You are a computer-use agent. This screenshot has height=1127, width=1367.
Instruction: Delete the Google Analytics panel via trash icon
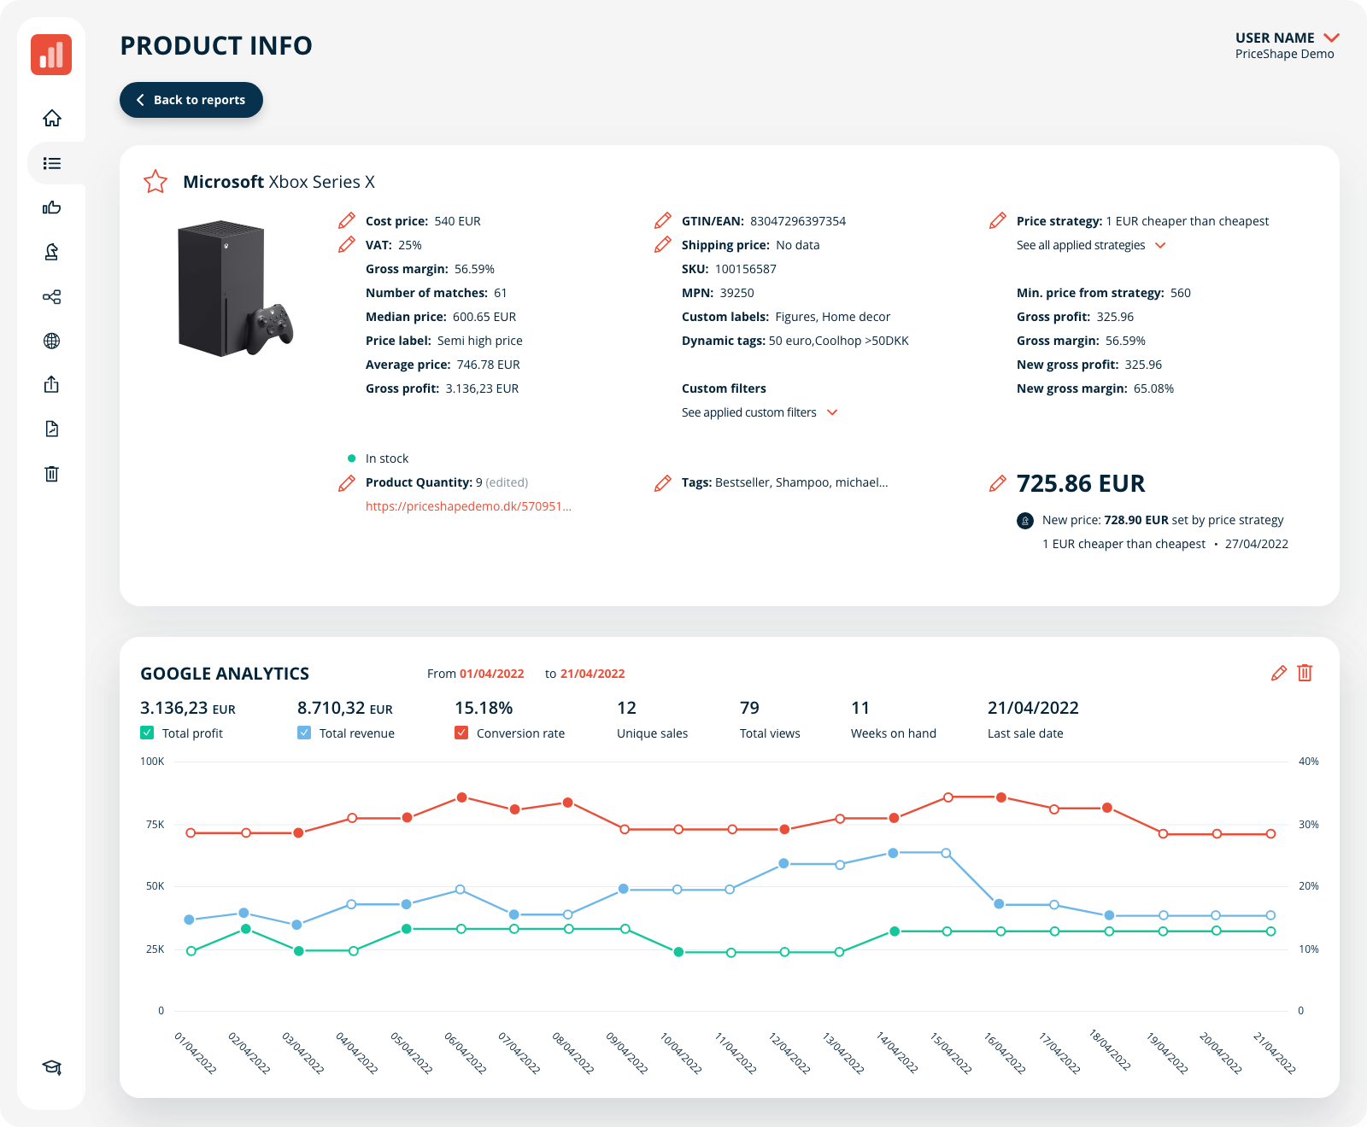point(1305,673)
